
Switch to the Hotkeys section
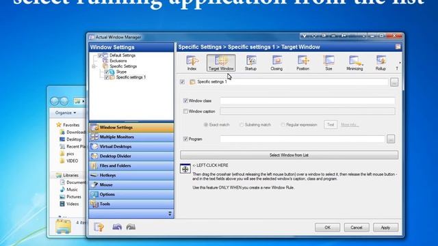[131, 175]
